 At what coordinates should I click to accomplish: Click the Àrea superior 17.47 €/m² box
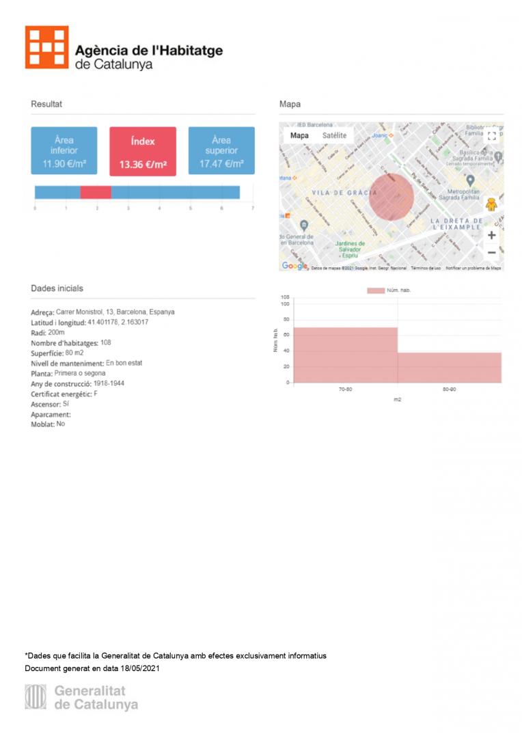point(221,151)
